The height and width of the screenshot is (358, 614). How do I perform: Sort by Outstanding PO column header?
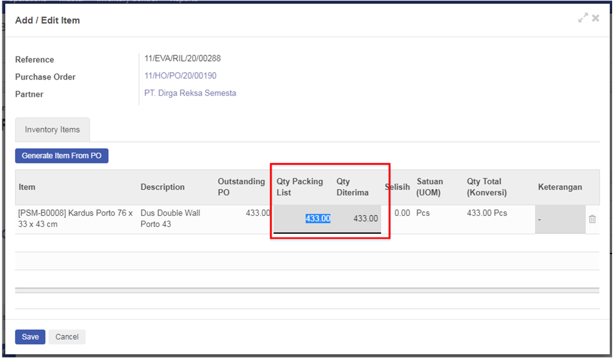click(x=241, y=187)
